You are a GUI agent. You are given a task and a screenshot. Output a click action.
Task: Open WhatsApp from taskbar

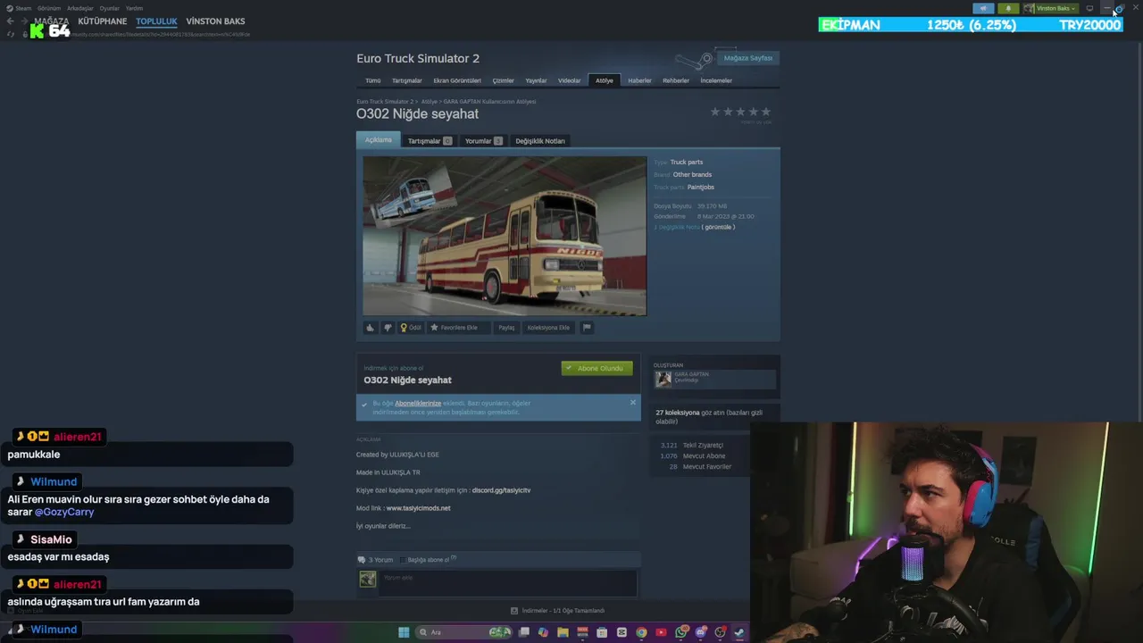coord(681,632)
